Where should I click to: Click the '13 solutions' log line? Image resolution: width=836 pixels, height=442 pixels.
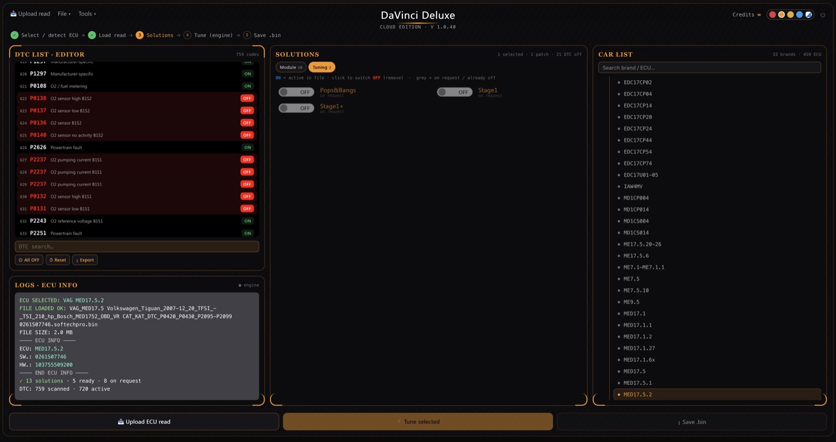pyautogui.click(x=80, y=381)
